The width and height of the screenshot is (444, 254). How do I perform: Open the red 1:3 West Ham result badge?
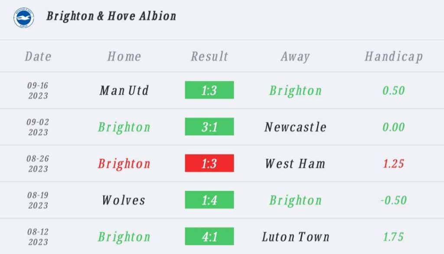point(209,163)
